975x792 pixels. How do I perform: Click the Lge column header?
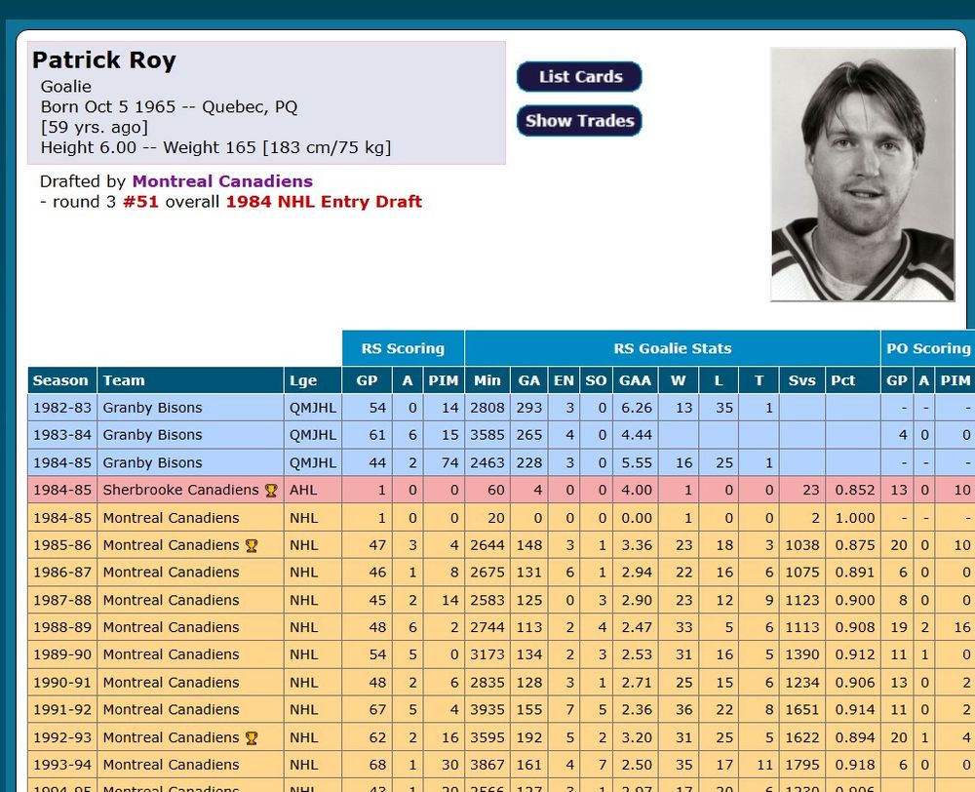[312, 380]
